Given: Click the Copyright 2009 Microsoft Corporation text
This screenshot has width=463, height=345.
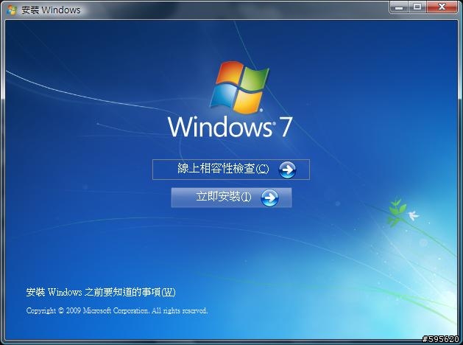Looking at the screenshot, I should click(x=117, y=310).
